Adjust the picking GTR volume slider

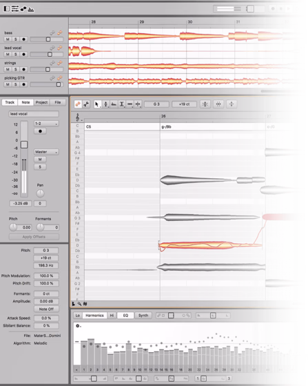pyautogui.click(x=59, y=84)
